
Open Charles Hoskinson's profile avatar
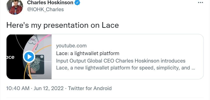(14, 6)
